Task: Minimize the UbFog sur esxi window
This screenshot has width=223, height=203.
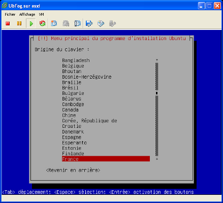Action: [x=201, y=6]
